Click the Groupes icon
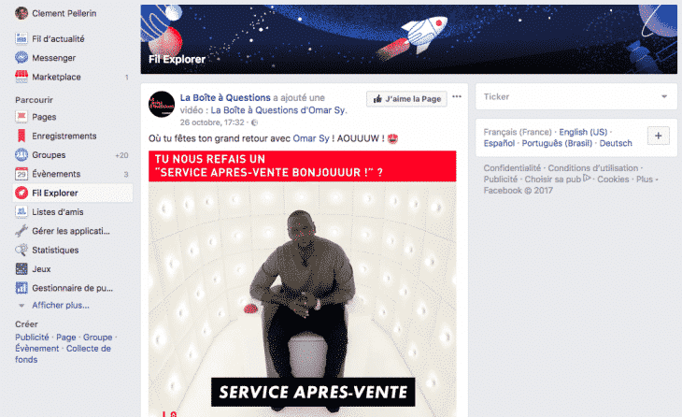 (21, 154)
